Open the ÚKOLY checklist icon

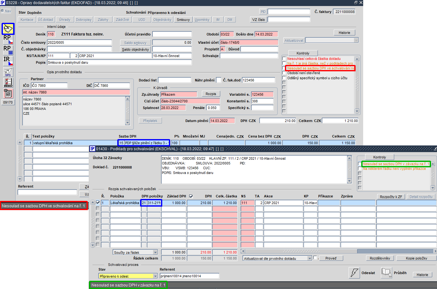(8, 83)
